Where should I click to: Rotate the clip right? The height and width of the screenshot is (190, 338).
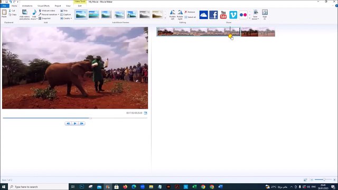180,15
